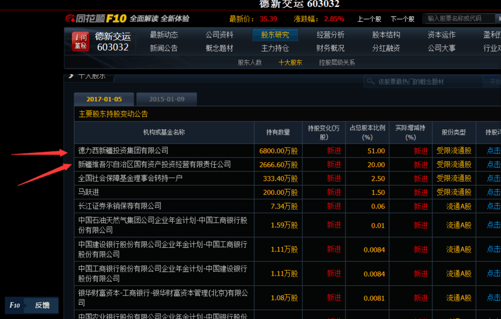Click the hot concept search field

(x=423, y=82)
